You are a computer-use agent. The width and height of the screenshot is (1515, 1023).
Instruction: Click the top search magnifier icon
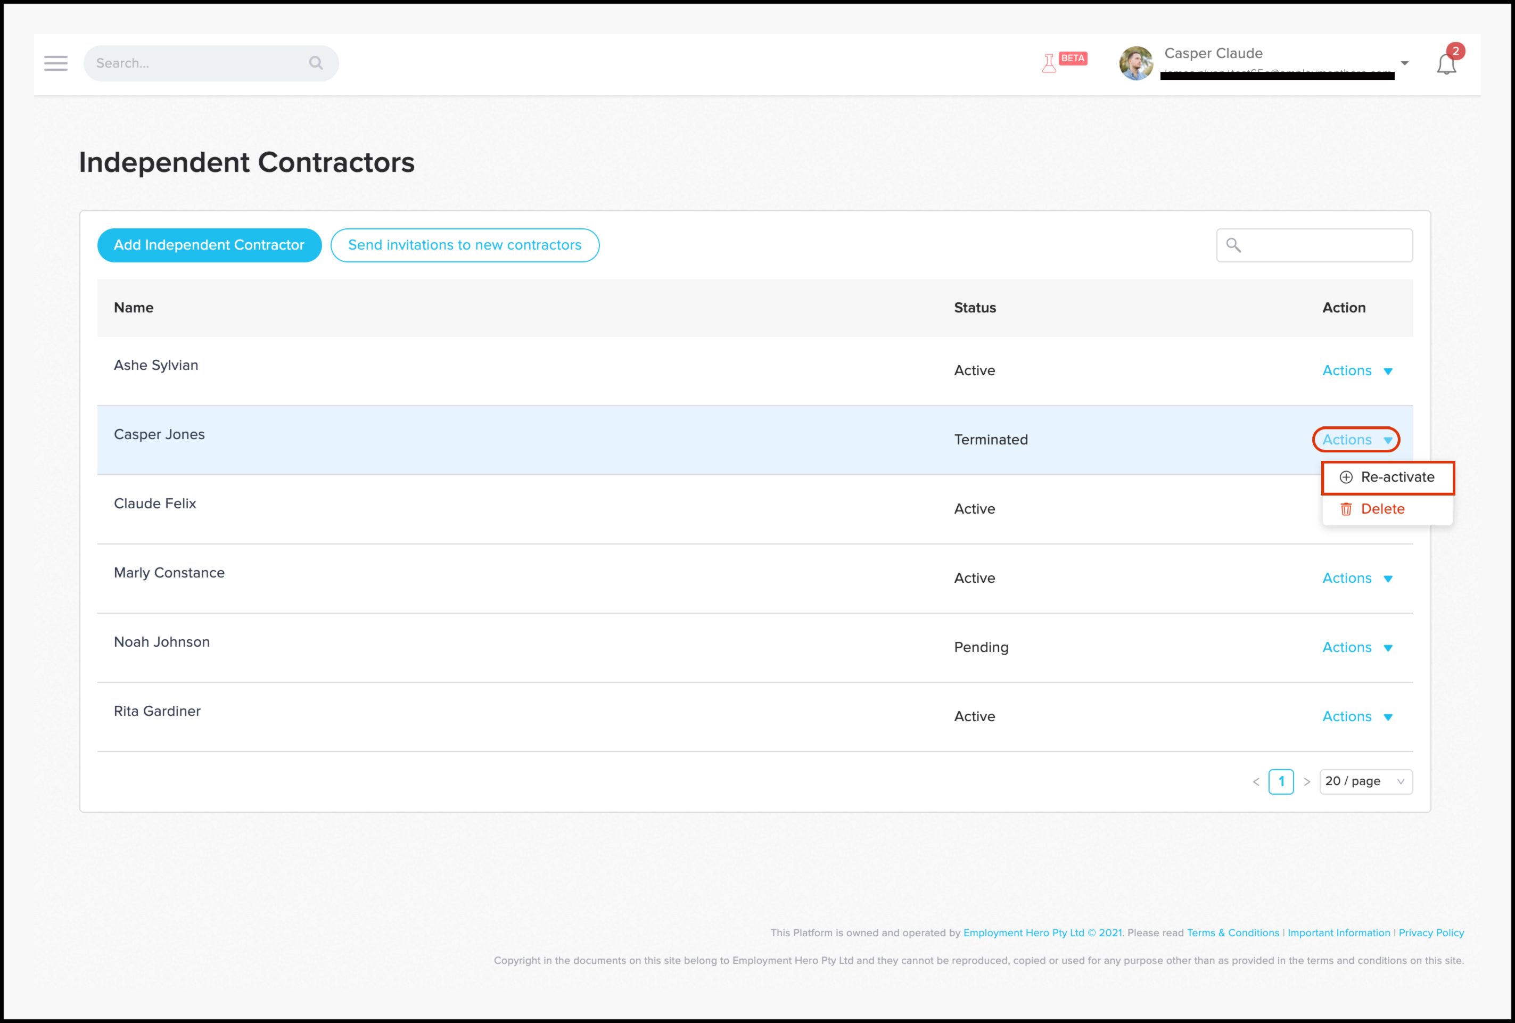point(316,63)
